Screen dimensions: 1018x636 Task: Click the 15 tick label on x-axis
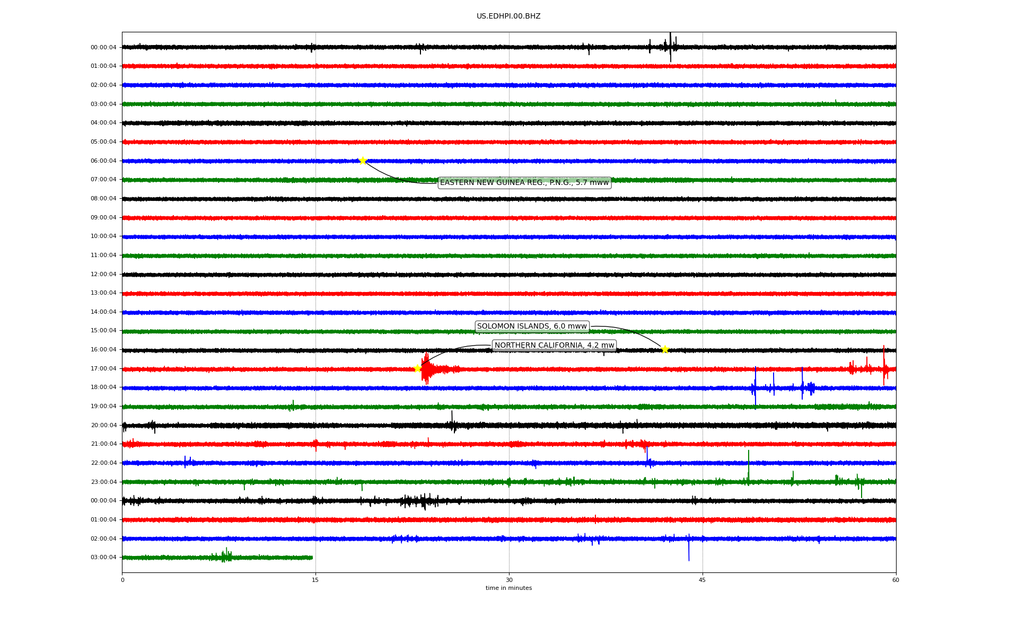pyautogui.click(x=315, y=580)
